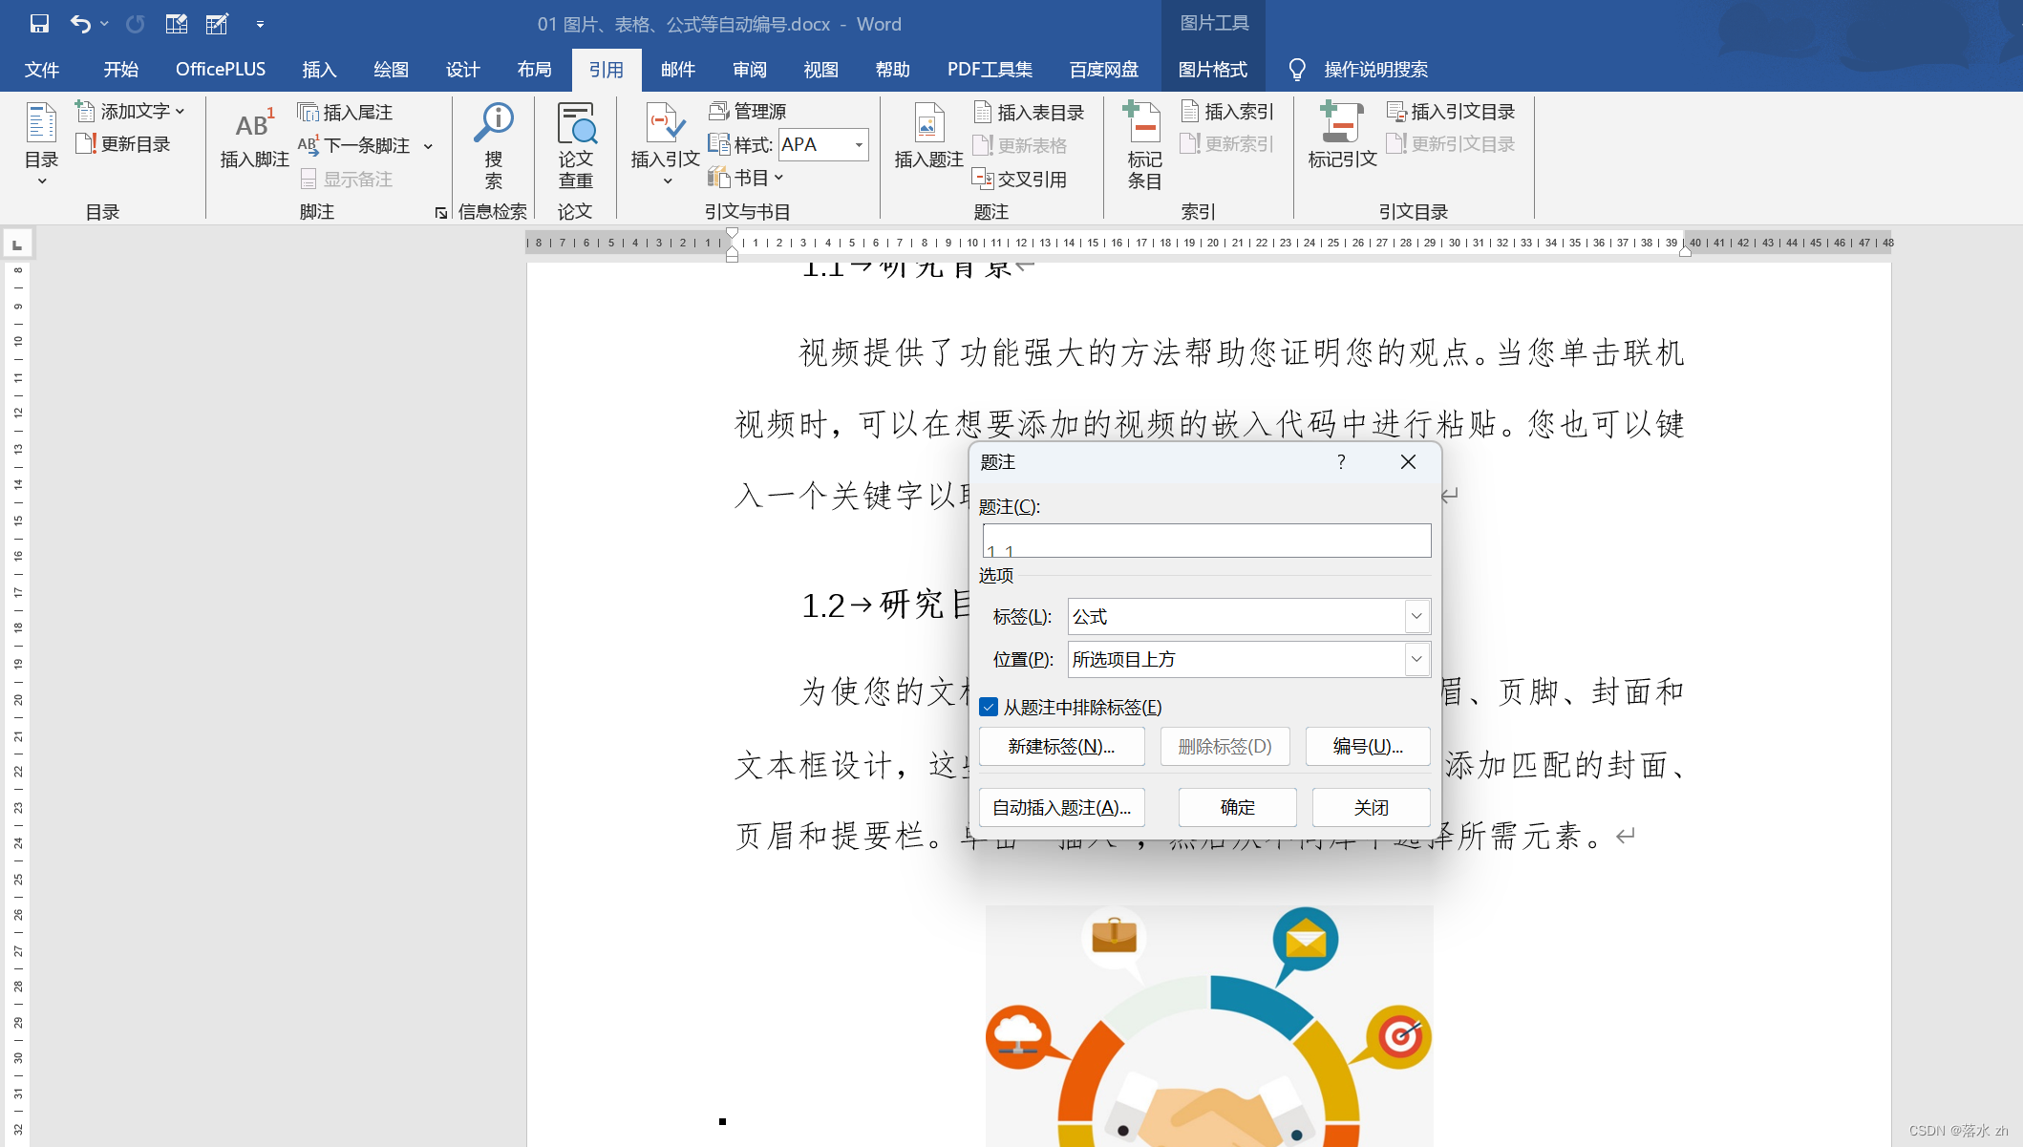Click the right indent marker on ruler

point(1685,252)
